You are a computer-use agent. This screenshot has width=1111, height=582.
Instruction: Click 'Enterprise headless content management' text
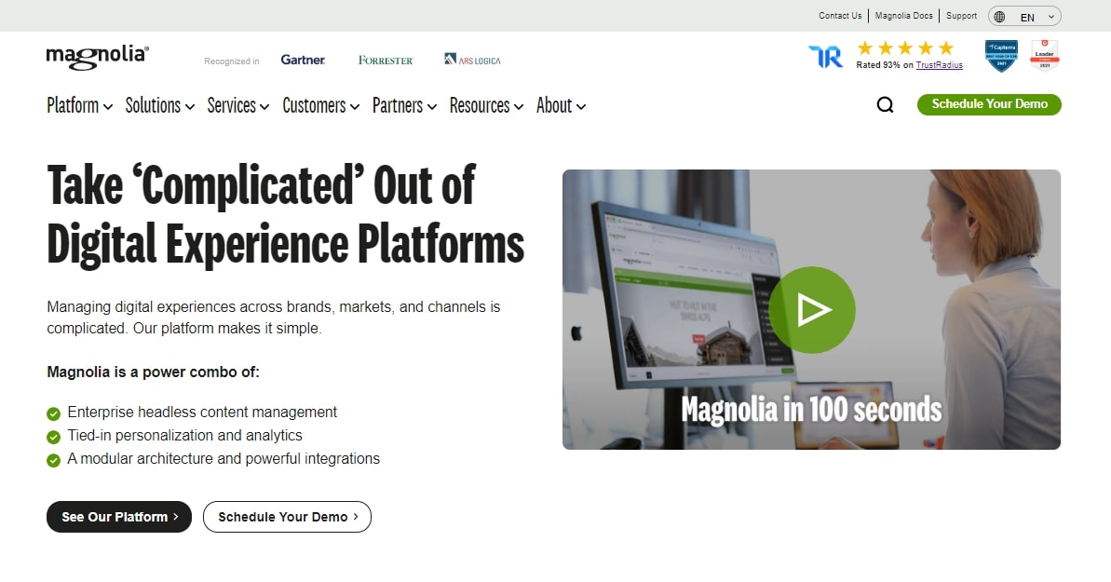[x=202, y=413]
